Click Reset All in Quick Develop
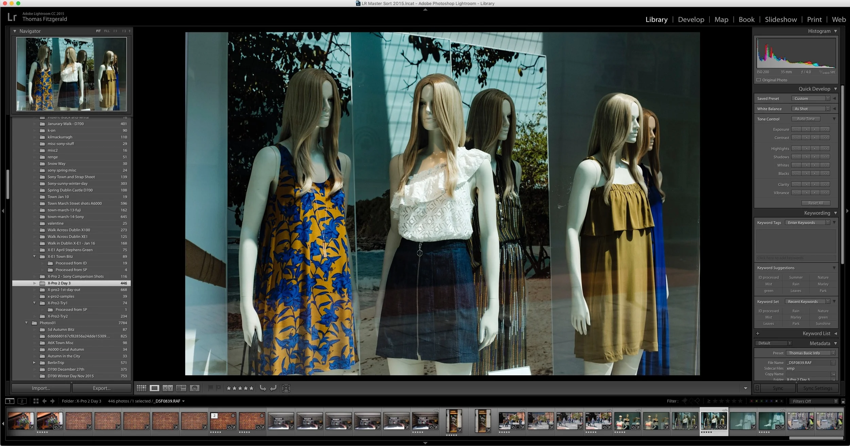 click(816, 203)
